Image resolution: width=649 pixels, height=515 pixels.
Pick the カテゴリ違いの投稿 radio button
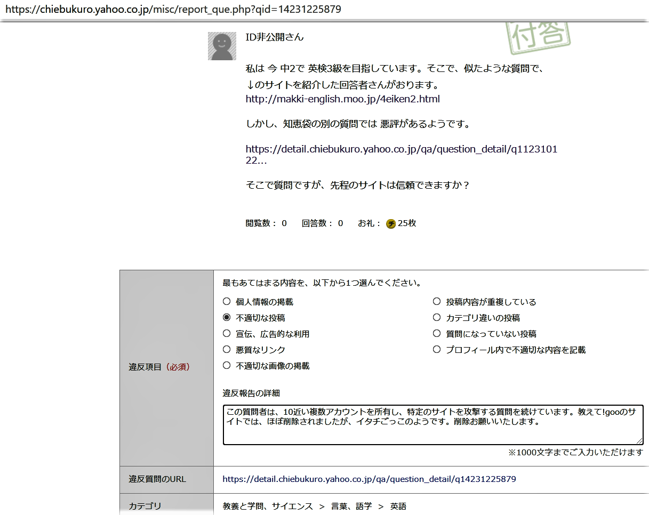(x=437, y=318)
